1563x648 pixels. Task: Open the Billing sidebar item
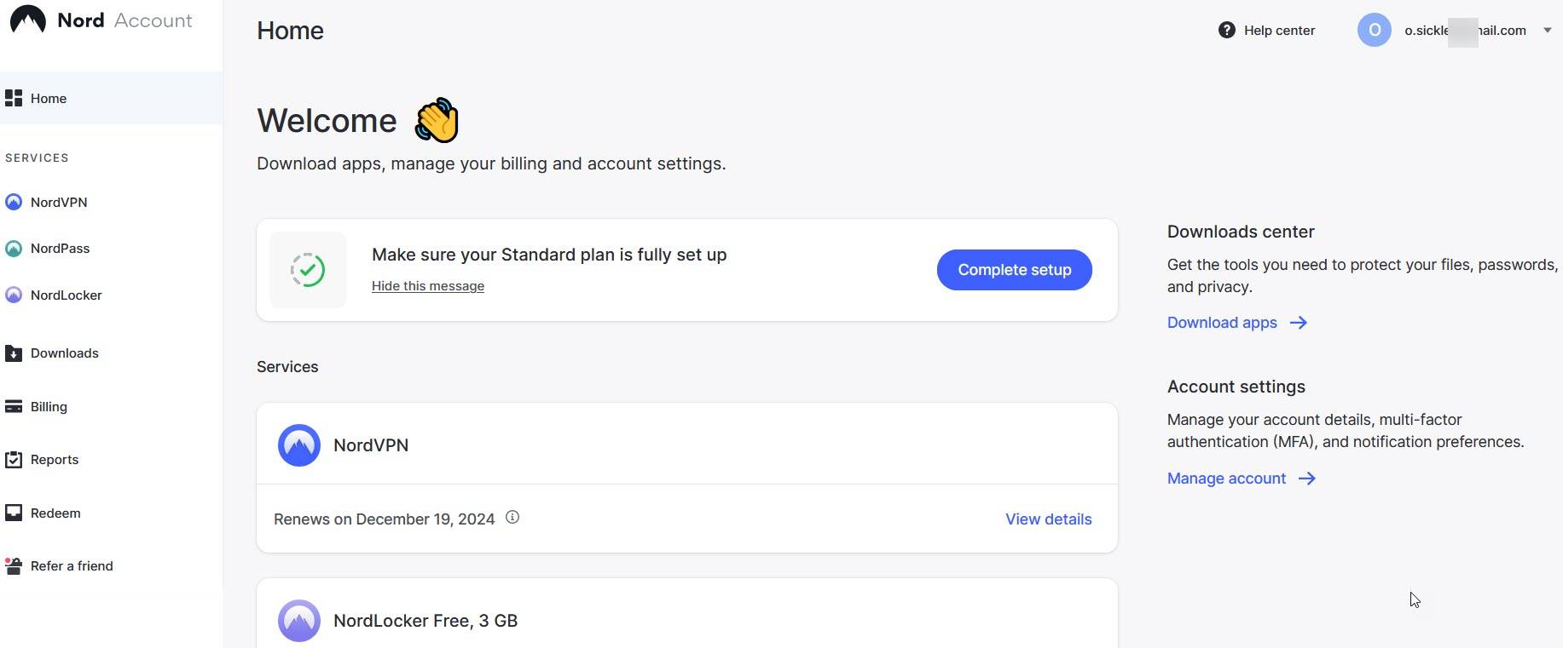pos(49,407)
